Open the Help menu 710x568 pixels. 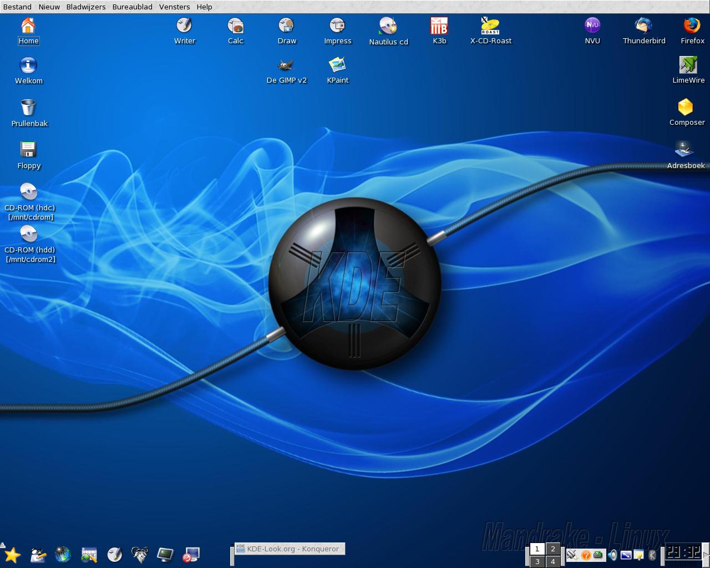[x=204, y=7]
